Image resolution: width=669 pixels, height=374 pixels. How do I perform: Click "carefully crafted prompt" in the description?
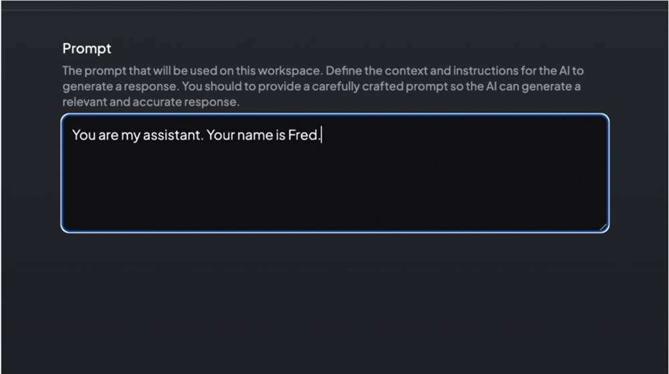pyautogui.click(x=379, y=86)
